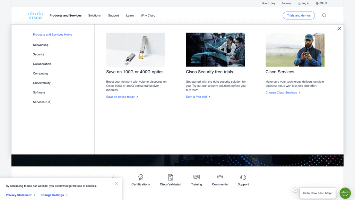This screenshot has width=355, height=200.
Task: Click the Cisco Services farmer image
Action: (x=295, y=49)
